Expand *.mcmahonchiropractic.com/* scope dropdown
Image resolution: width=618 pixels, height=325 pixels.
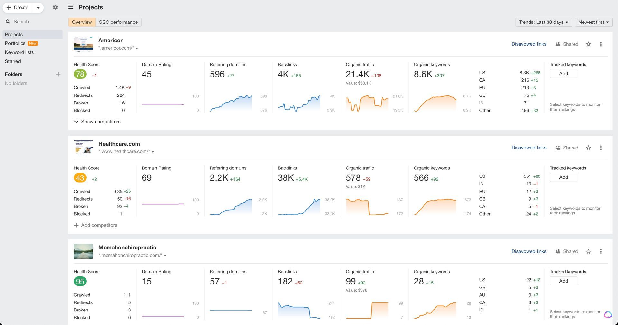coord(165,256)
